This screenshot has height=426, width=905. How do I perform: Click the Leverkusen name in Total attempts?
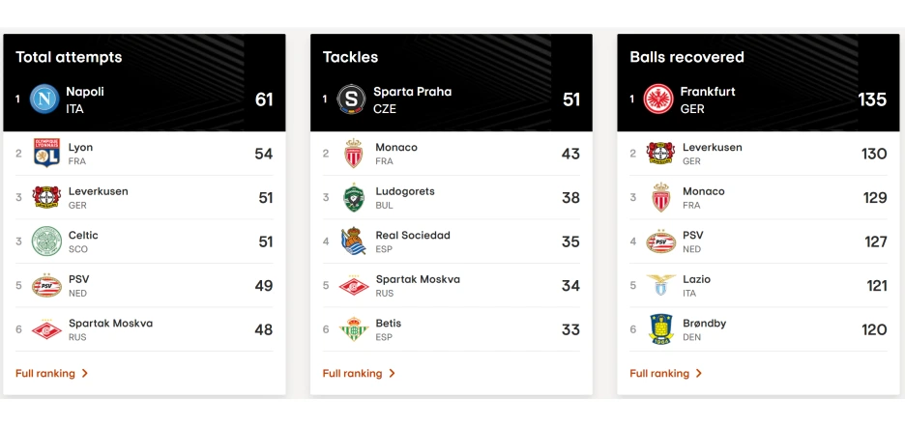pos(98,191)
